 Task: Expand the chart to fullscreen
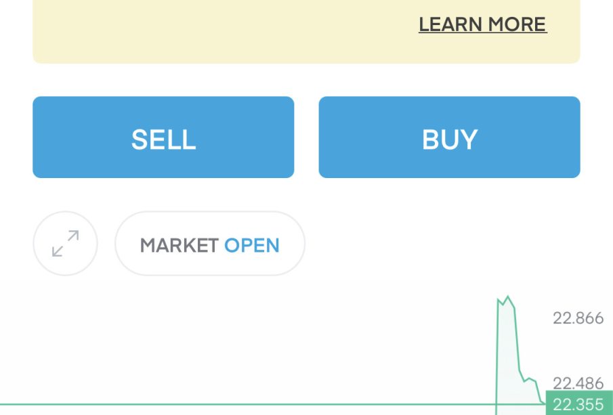point(65,244)
